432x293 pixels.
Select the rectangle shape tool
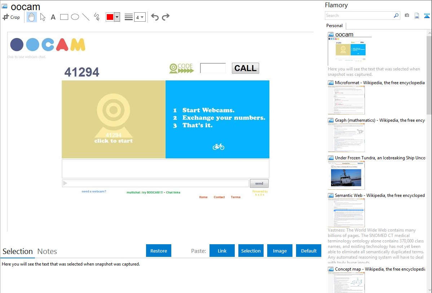[64, 17]
